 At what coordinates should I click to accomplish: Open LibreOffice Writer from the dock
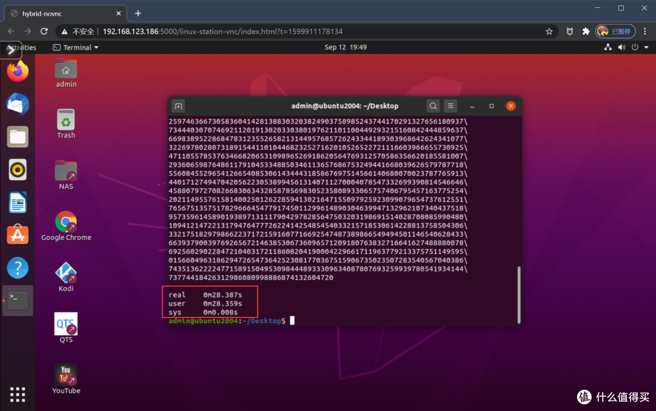(x=18, y=202)
